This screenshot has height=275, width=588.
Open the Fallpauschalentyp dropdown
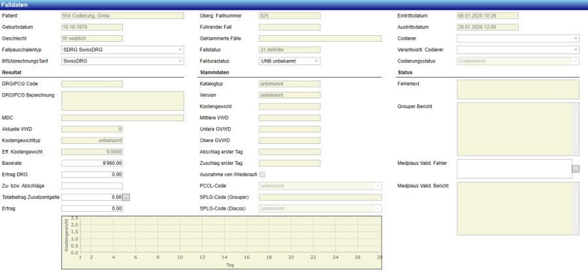123,50
